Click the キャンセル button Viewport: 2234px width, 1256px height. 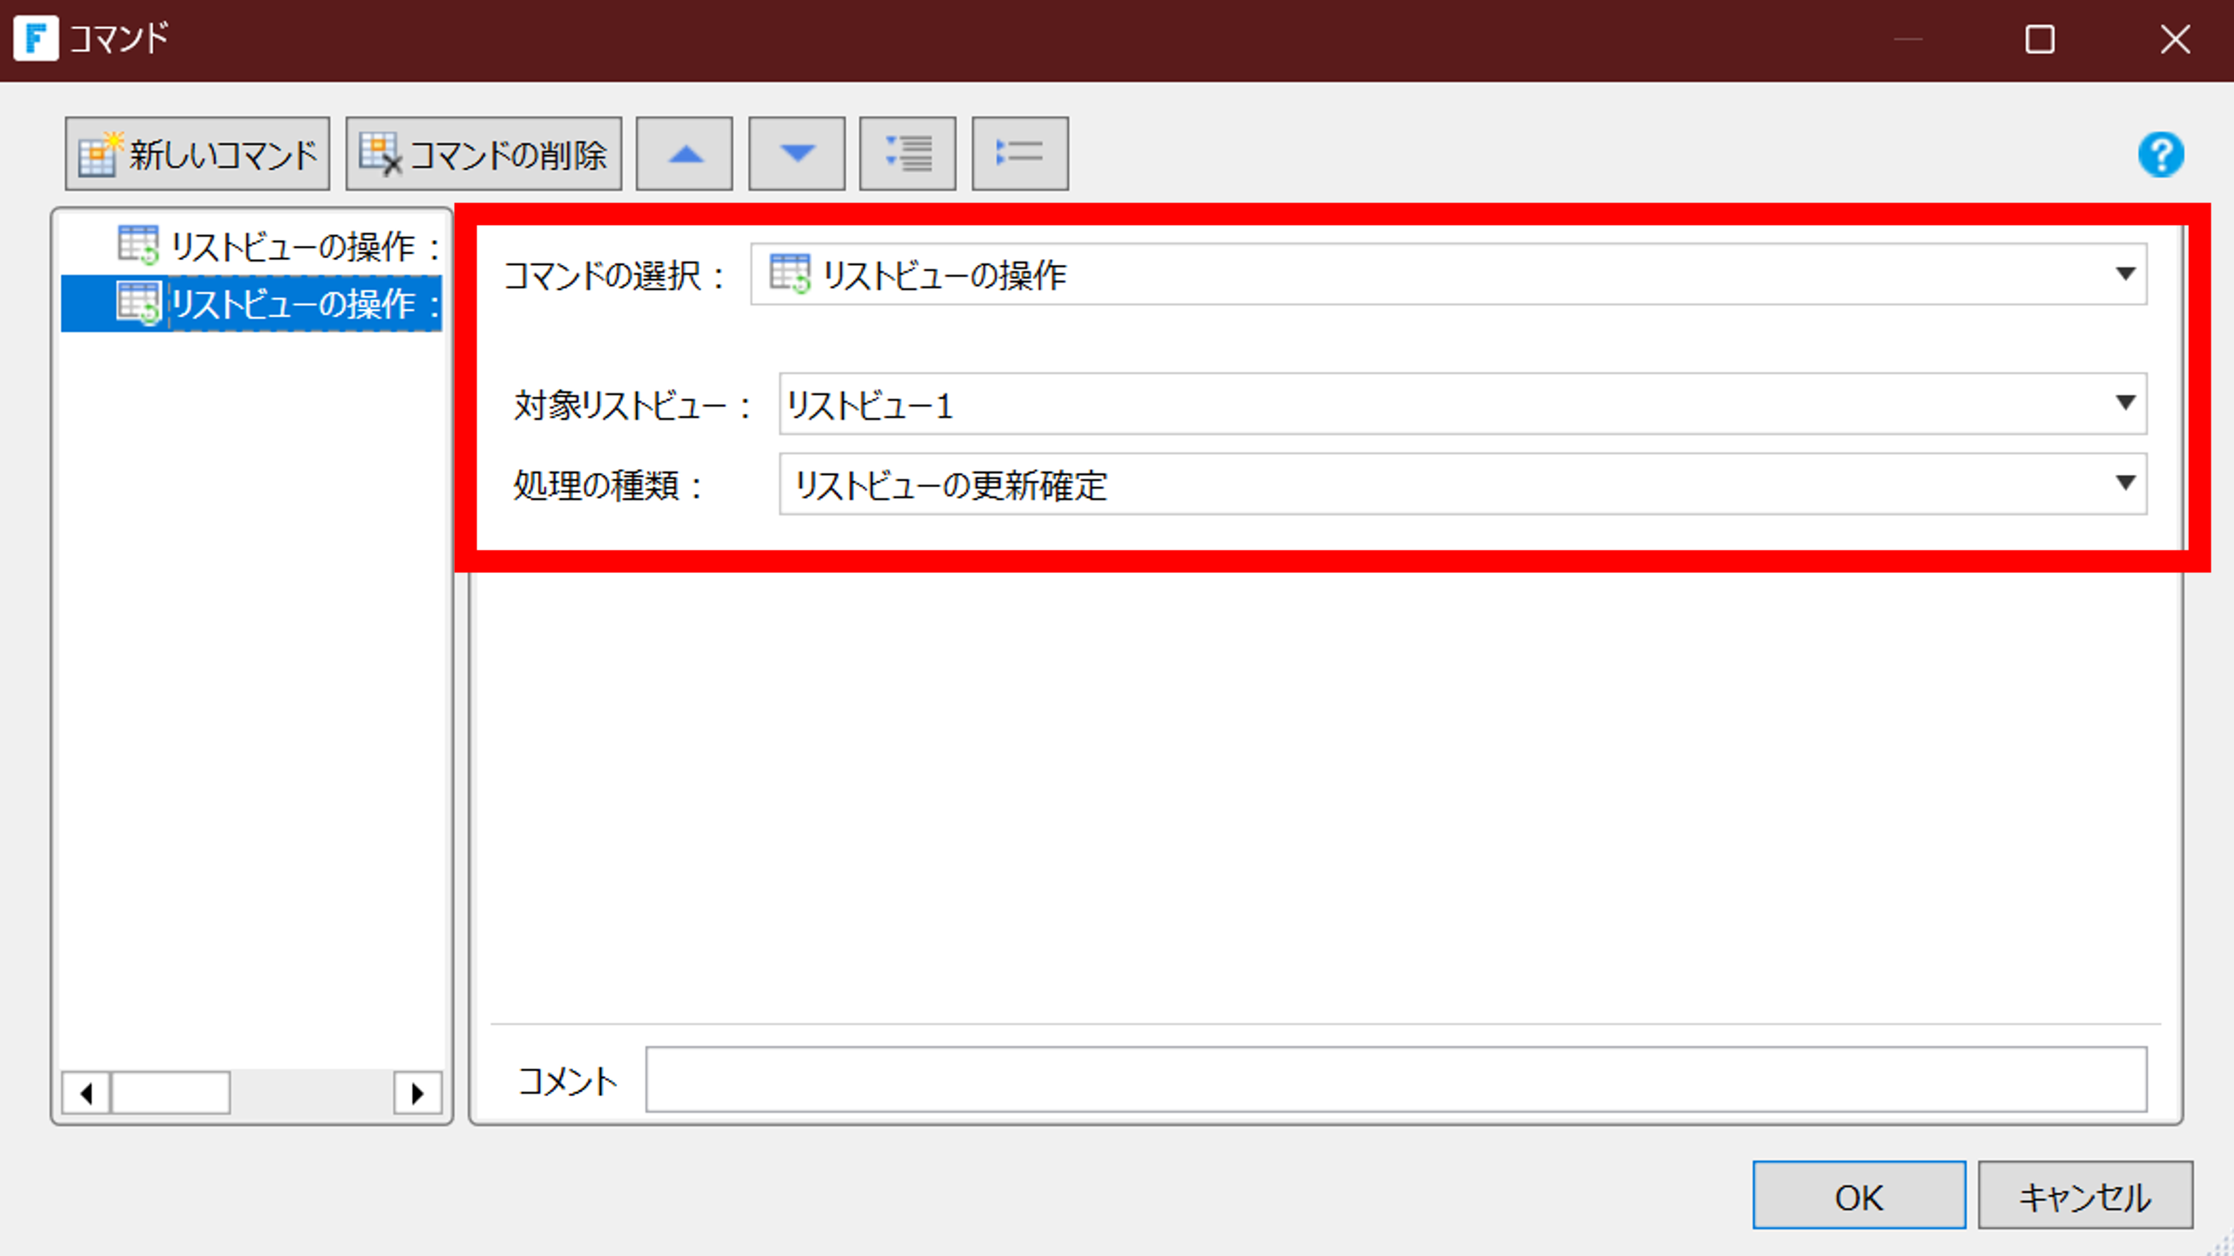pos(2085,1195)
